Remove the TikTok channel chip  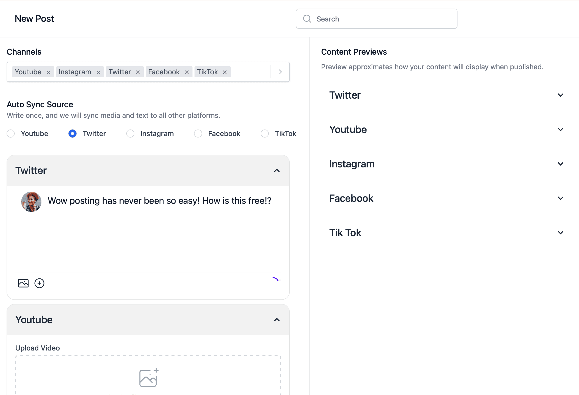(225, 72)
